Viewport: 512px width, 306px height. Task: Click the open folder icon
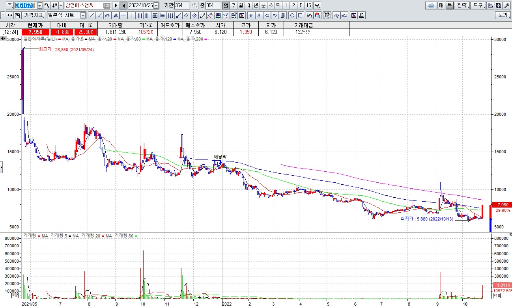490,6
